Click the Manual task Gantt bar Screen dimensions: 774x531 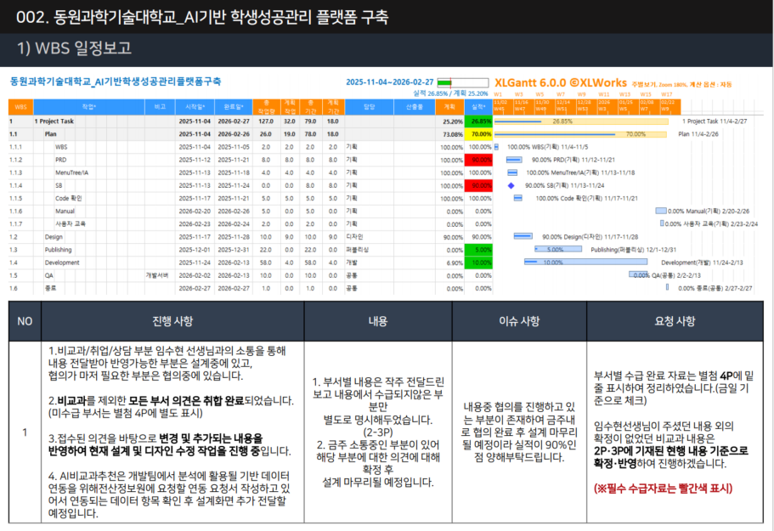661,211
